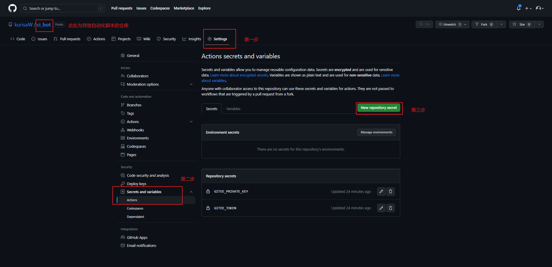Click the Unwatch button
Viewport: 552px width, 267px height.
pyautogui.click(x=452, y=24)
